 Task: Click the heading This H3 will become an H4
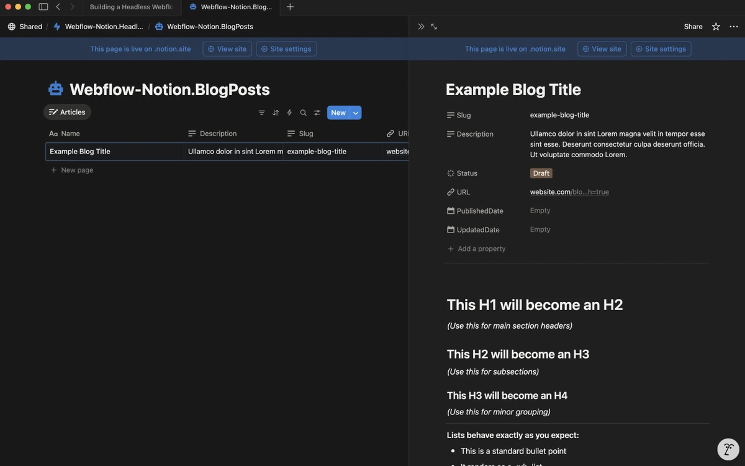click(x=507, y=396)
